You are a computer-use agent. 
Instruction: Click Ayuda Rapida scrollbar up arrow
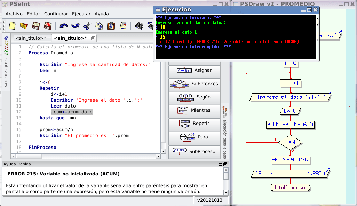pos(226,170)
